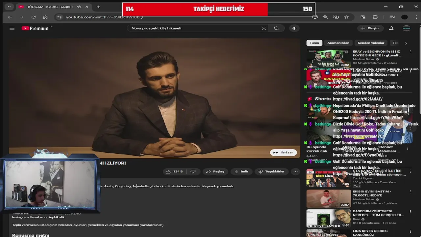Click the Konuşma metni transcript heading

click(x=31, y=235)
